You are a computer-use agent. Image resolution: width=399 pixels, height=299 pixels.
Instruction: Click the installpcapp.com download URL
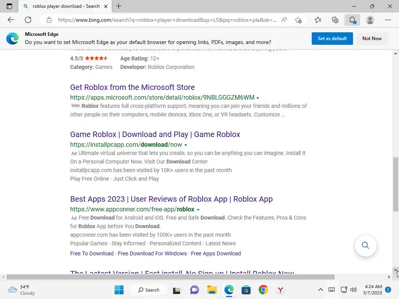click(126, 145)
